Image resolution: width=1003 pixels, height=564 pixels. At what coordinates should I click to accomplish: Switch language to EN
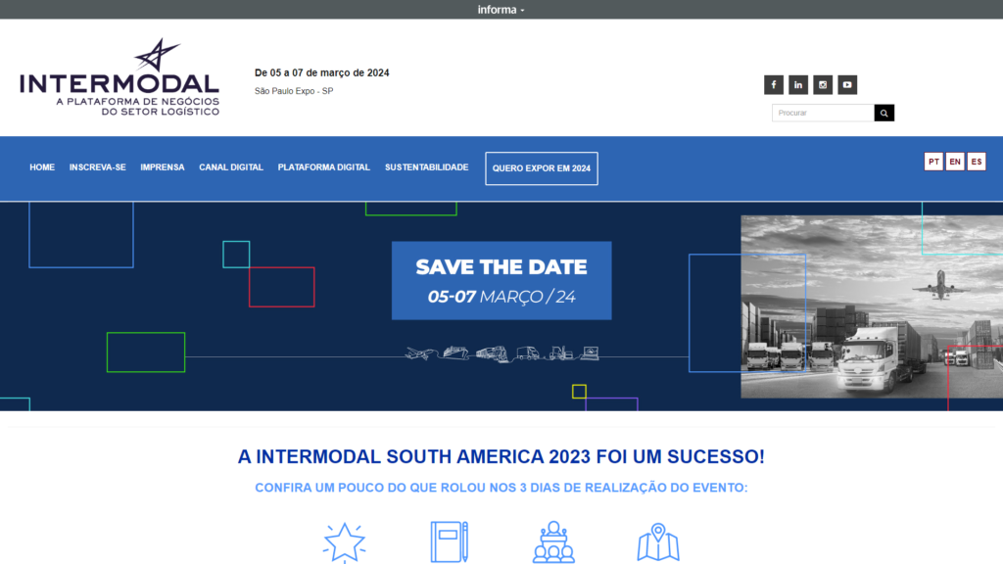pos(955,162)
